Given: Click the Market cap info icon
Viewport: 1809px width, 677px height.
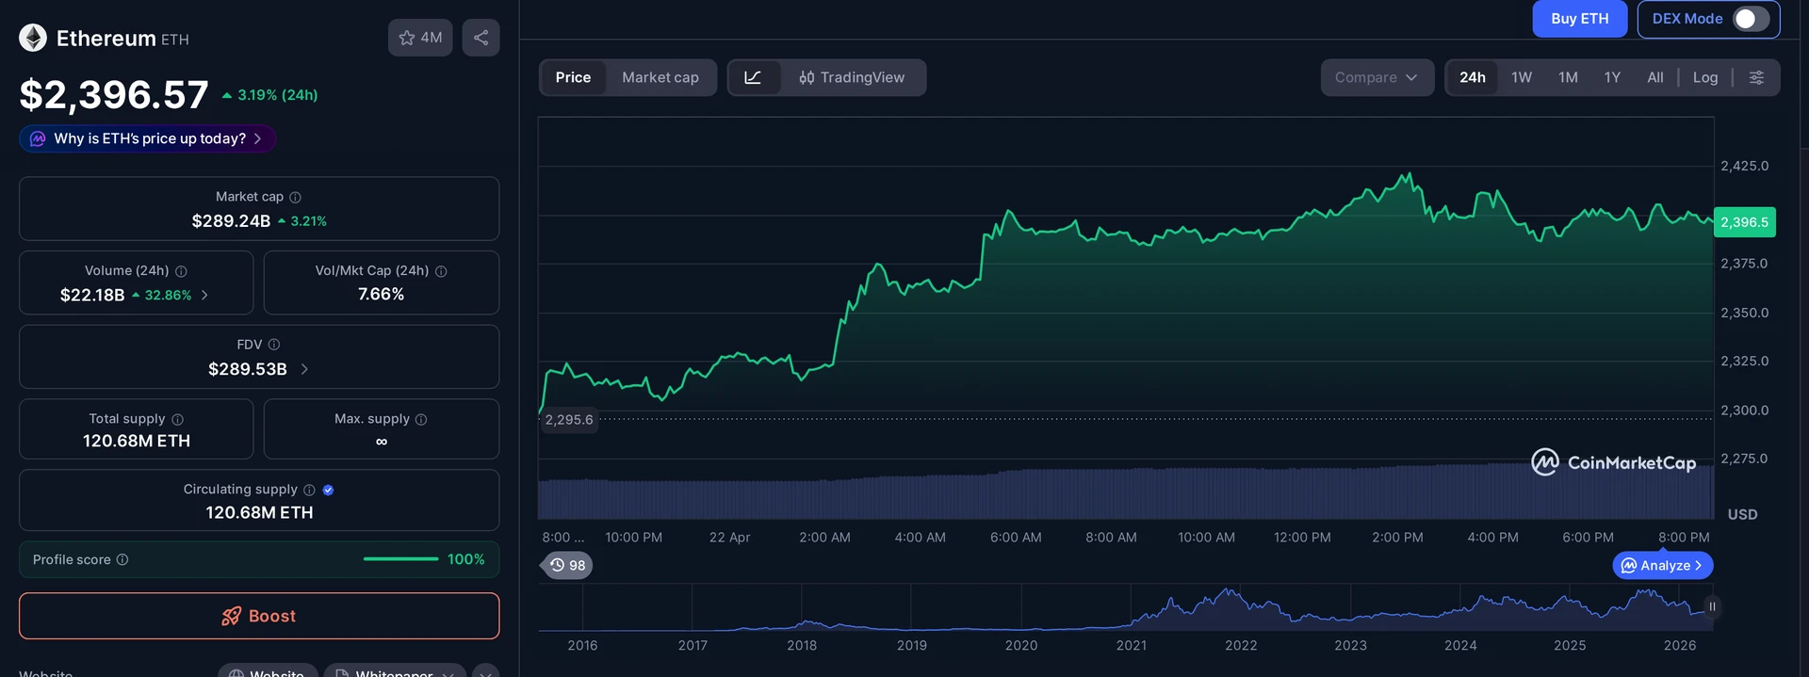Looking at the screenshot, I should 295,197.
